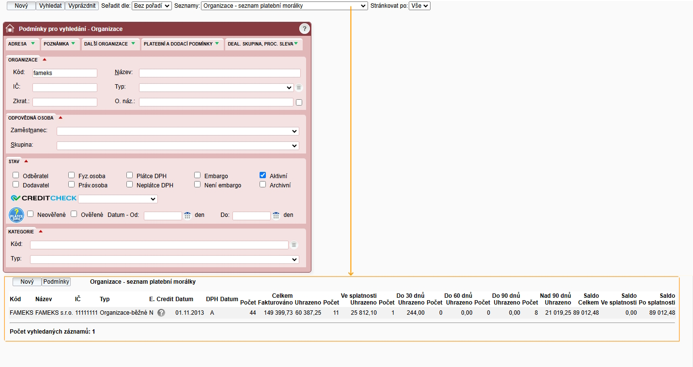The height and width of the screenshot is (367, 693).
Task: Click the E. Credit question mark in FAMEKS row
Action: pos(161,313)
